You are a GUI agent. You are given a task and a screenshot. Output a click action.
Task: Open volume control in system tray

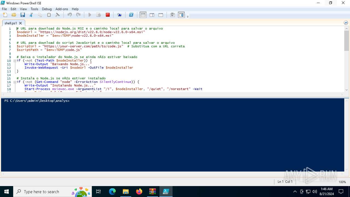(314, 192)
